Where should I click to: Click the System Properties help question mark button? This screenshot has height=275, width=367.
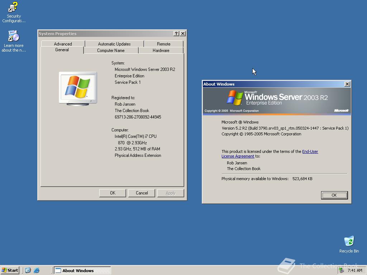tap(176, 34)
